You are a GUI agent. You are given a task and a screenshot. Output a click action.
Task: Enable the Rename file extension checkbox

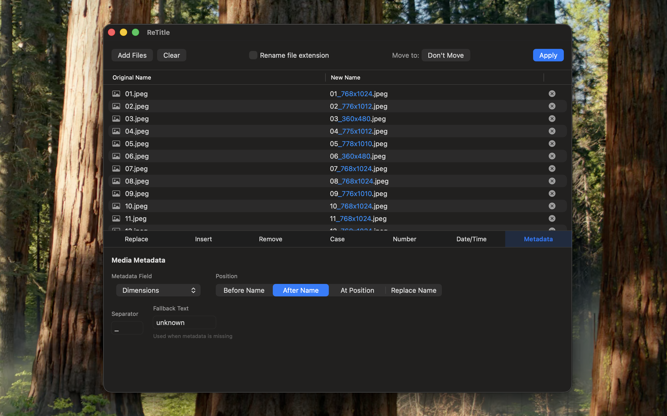pos(253,55)
